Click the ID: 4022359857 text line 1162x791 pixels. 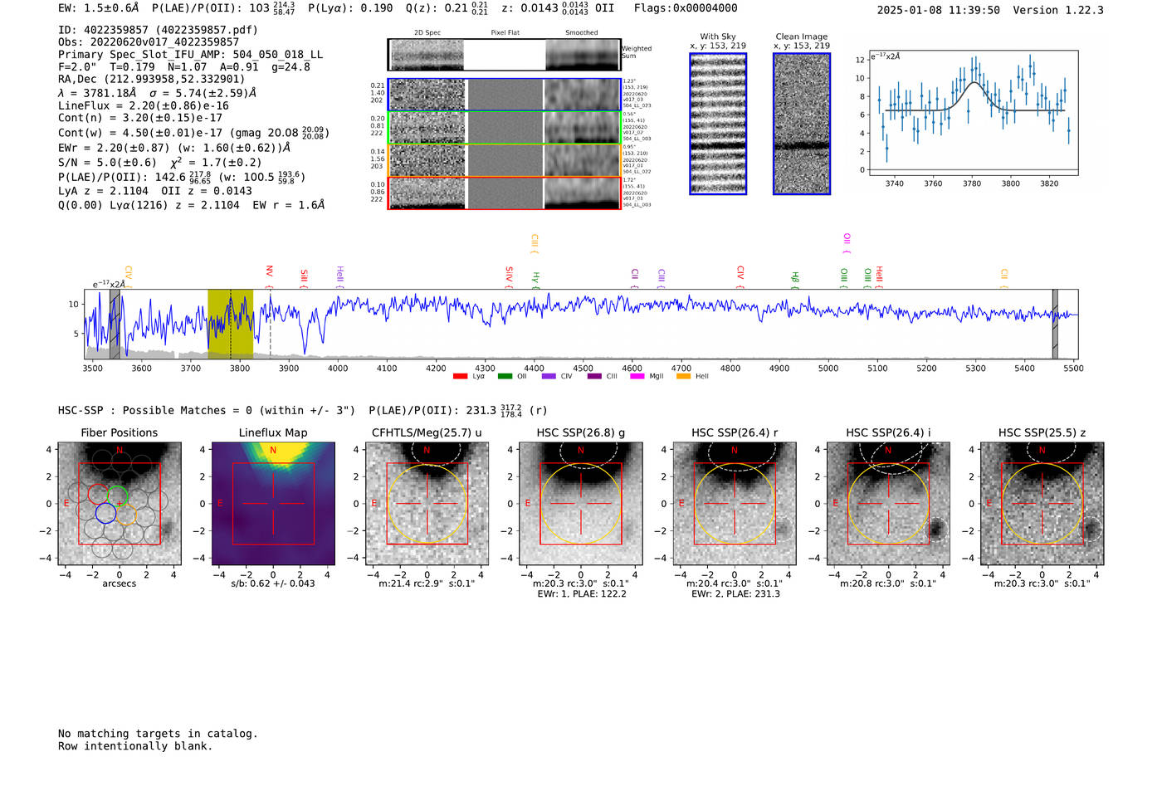tap(158, 30)
